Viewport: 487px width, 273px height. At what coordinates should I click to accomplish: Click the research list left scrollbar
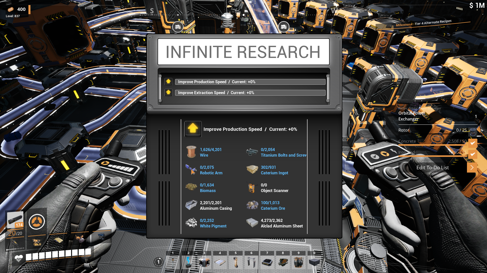pos(160,88)
